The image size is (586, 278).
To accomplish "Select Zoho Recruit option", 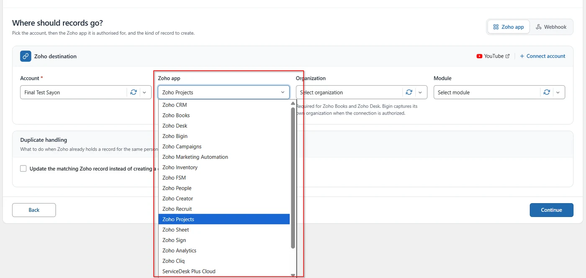I will pos(224,209).
